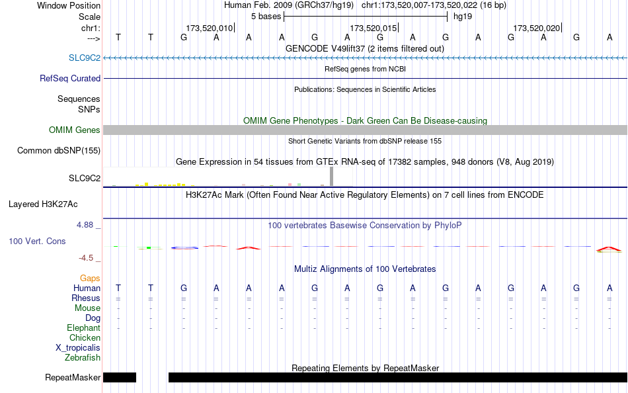Click the 5 bases scale bar
This screenshot has width=628, height=393.
pyautogui.click(x=366, y=17)
